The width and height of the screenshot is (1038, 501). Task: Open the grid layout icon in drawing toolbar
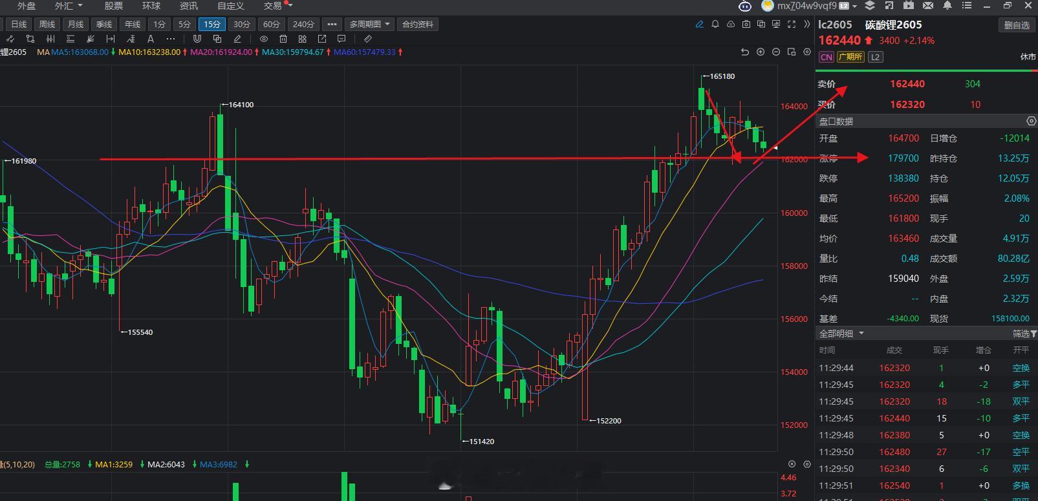pos(302,39)
